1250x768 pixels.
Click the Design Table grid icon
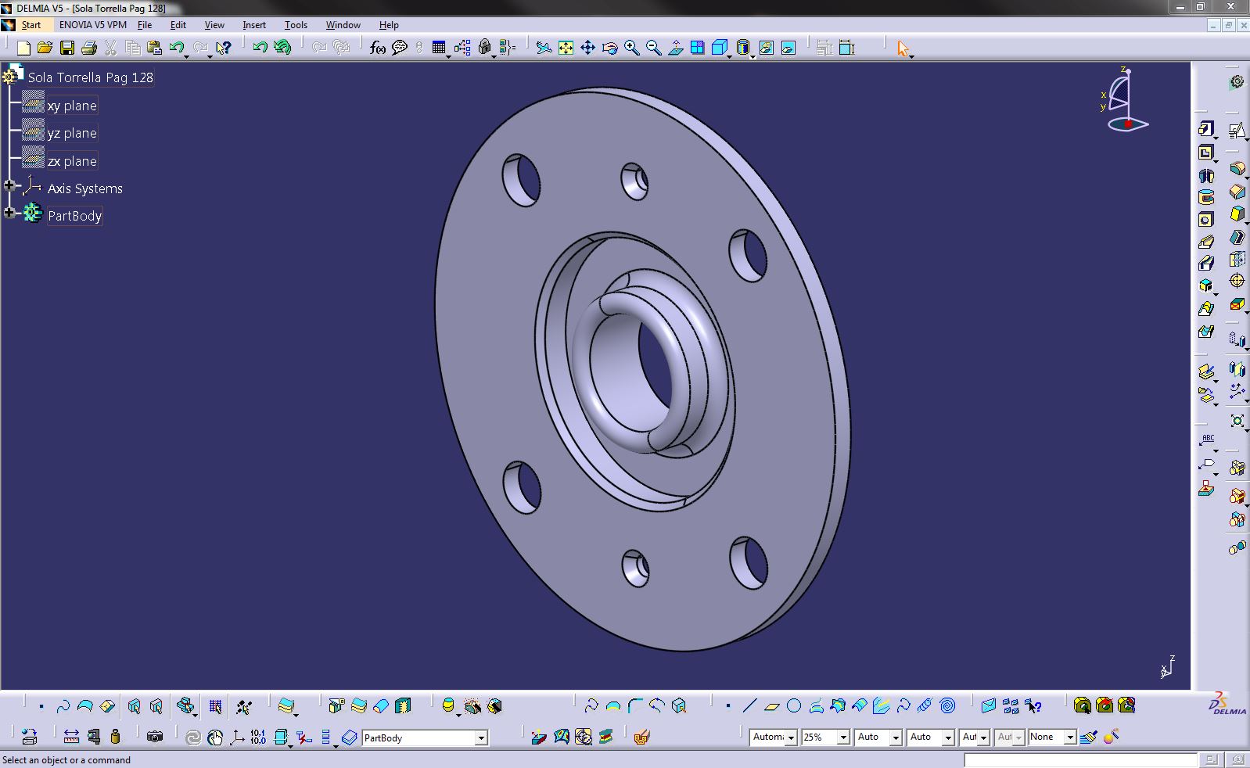click(439, 48)
